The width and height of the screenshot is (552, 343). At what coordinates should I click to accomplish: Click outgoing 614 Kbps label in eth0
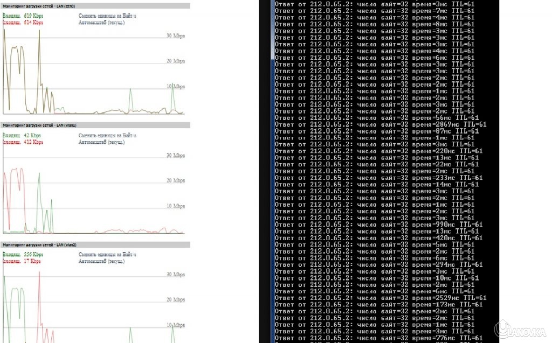point(22,23)
